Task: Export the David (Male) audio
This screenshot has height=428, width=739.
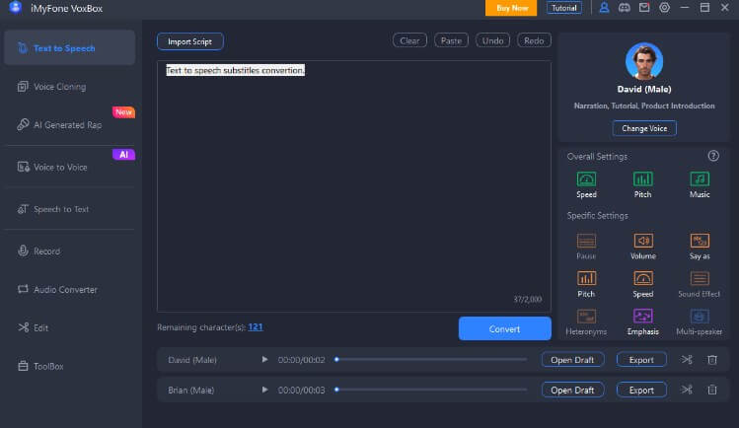Action: [x=641, y=360]
